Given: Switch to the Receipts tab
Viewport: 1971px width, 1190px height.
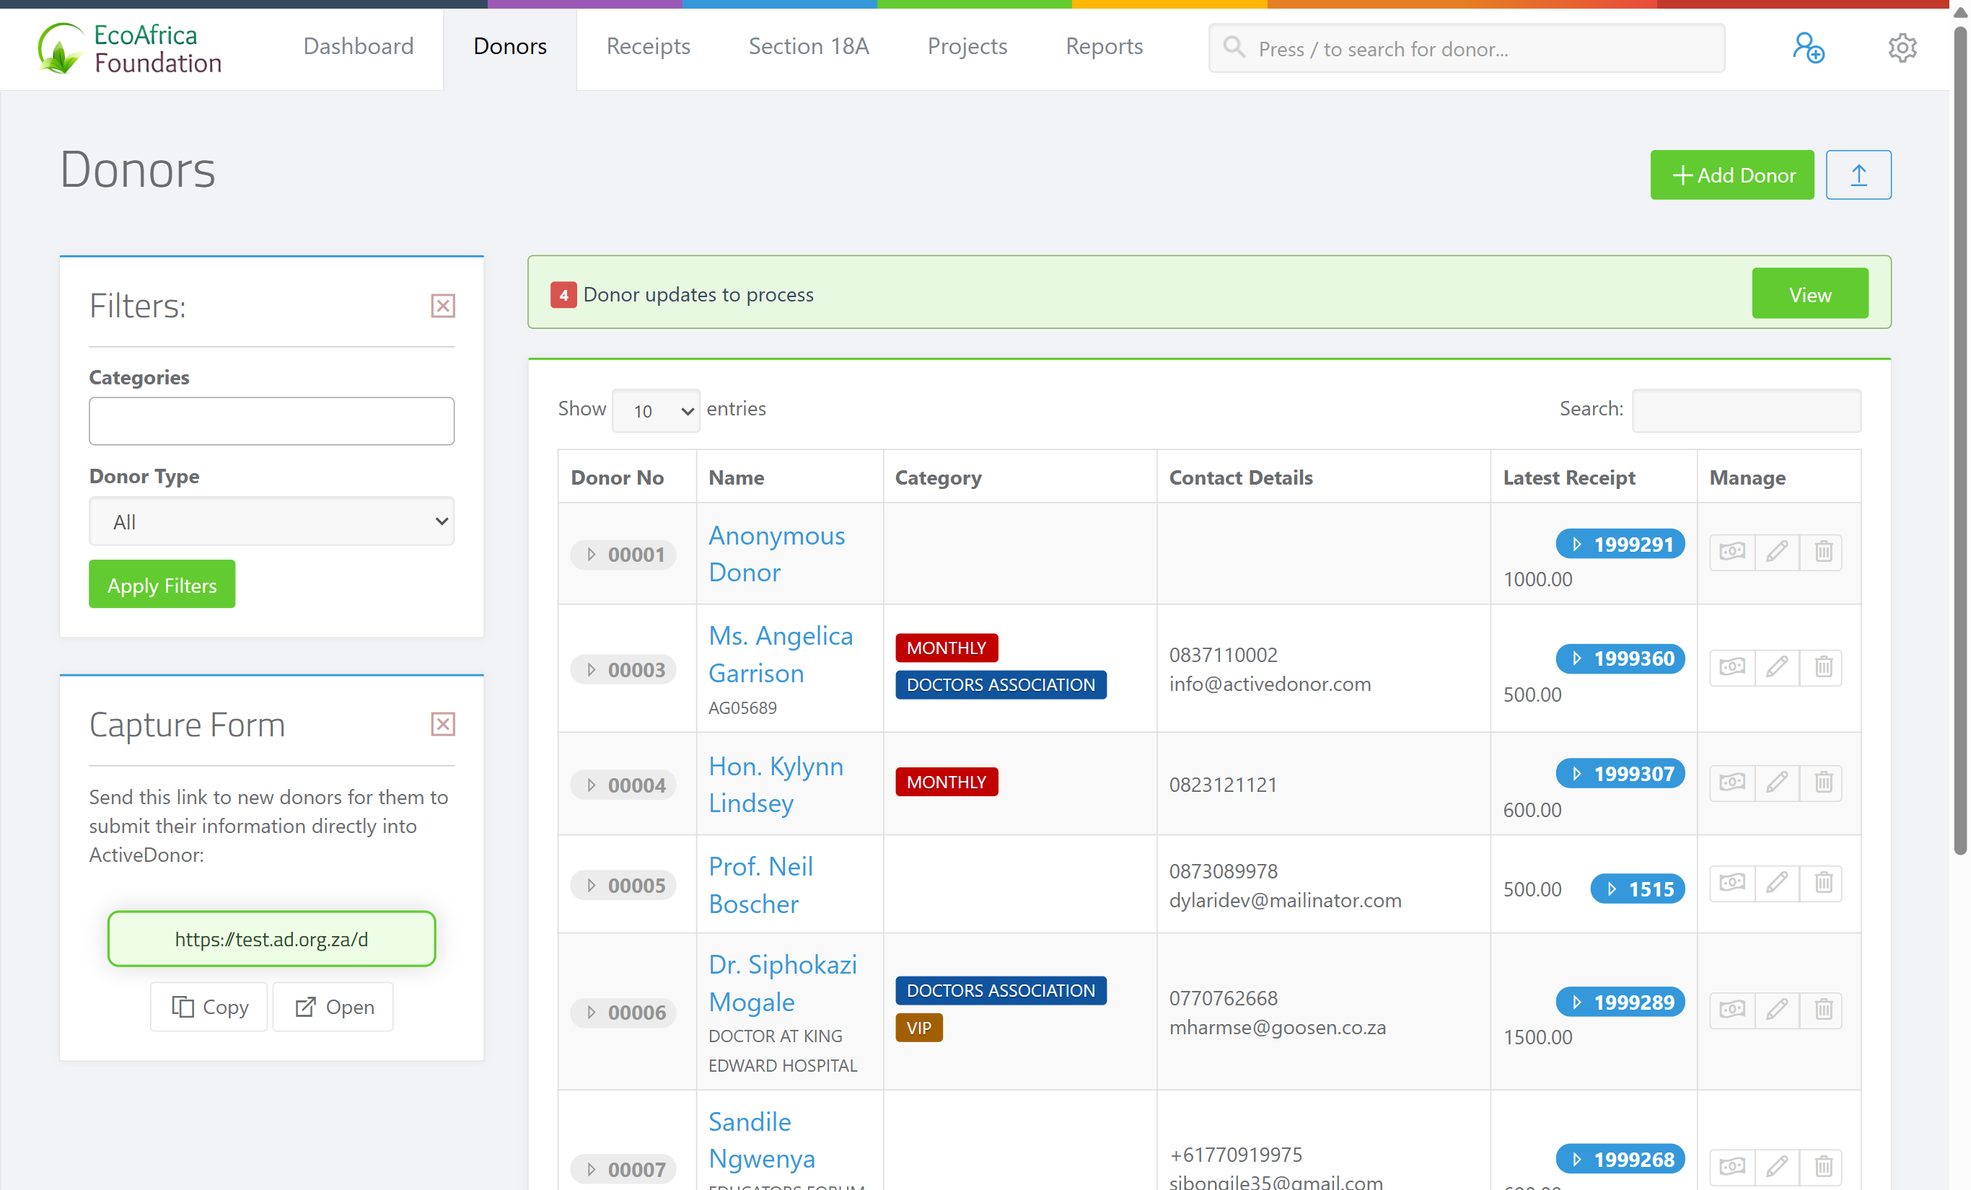Looking at the screenshot, I should pyautogui.click(x=648, y=46).
